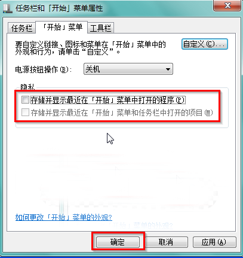This screenshot has width=243, height=258.
Task: Enable the 存储并显示最近在「开始」菜单中打开的程序 checkbox
Action: (x=25, y=100)
